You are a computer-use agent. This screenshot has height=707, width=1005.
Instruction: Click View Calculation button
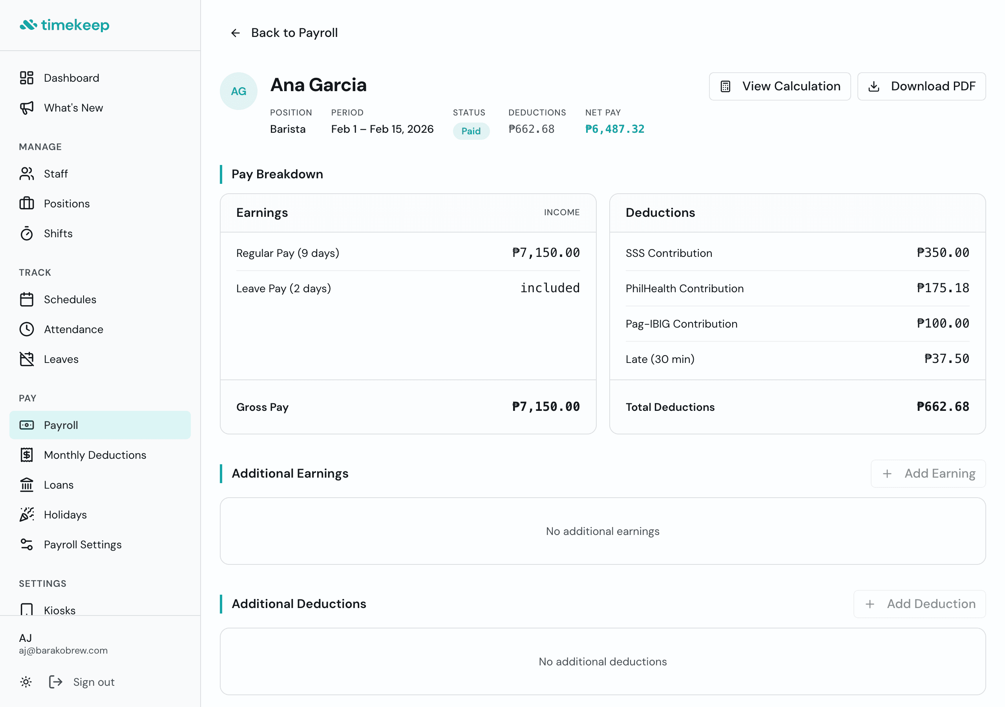(780, 86)
